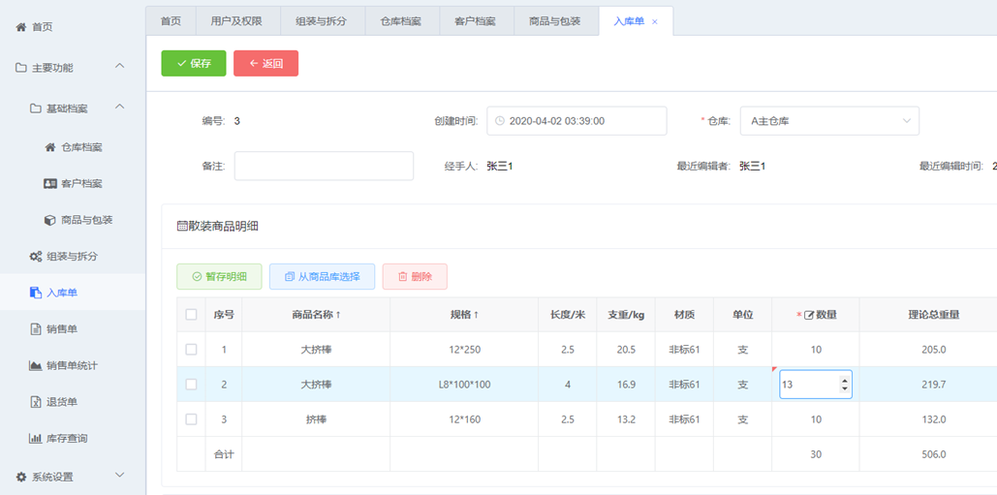
Task: Sort by 商品名称 column header
Action: [x=316, y=315]
